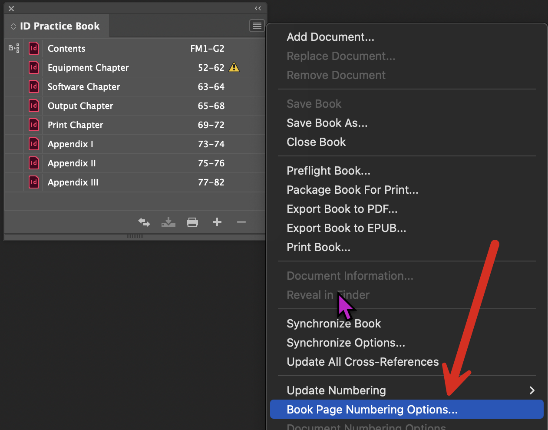Open the Book panel menu icon
Screen dimensions: 548x430
click(257, 25)
